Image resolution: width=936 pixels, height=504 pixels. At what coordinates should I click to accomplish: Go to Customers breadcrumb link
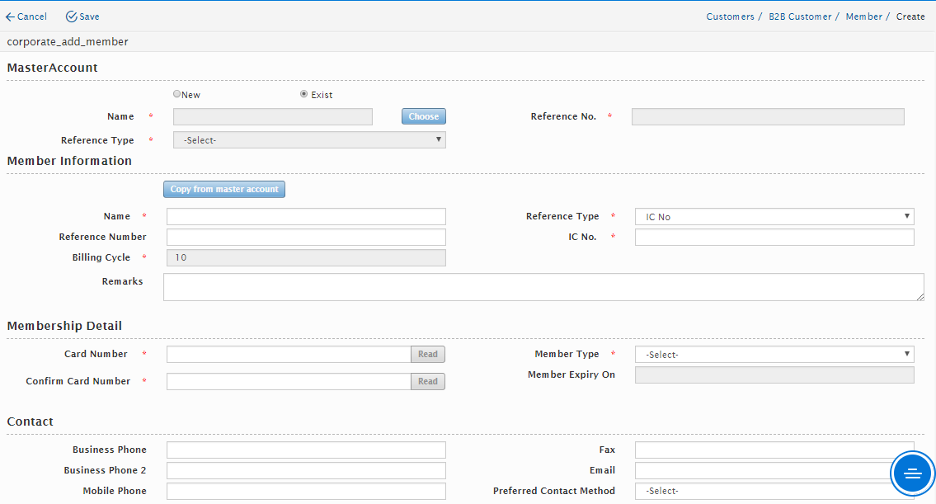[730, 16]
